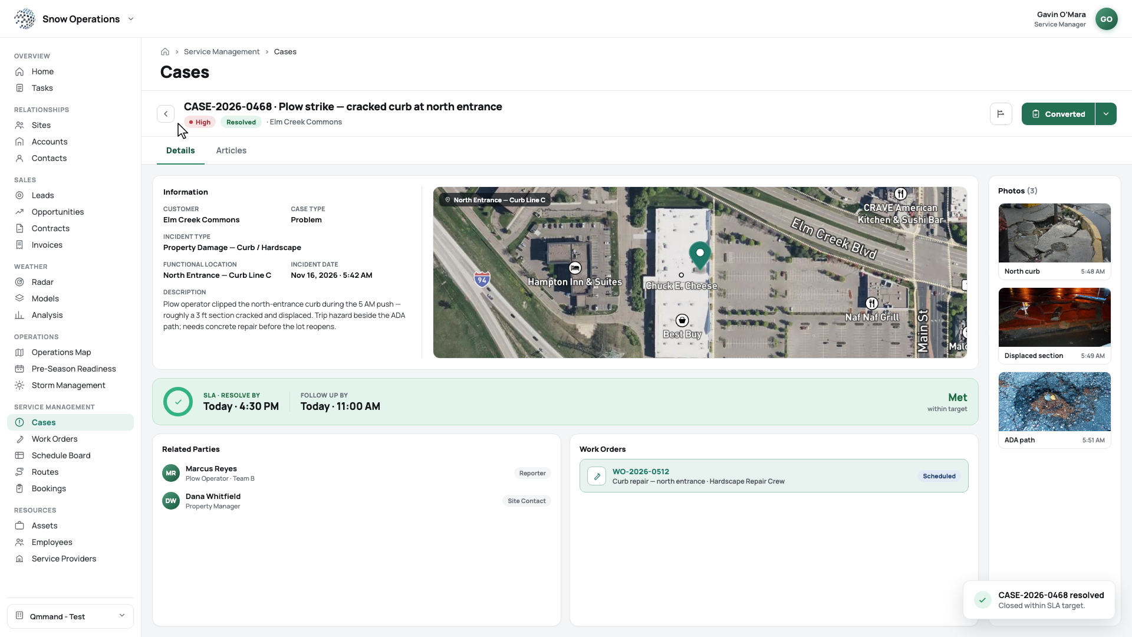Image resolution: width=1132 pixels, height=637 pixels.
Task: Click the green location pin on map
Action: click(x=700, y=255)
